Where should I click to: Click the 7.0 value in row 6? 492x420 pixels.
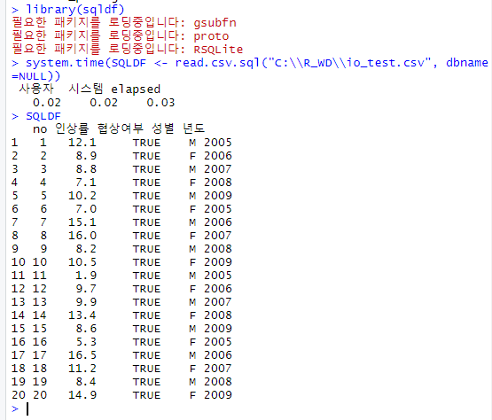[x=86, y=209]
